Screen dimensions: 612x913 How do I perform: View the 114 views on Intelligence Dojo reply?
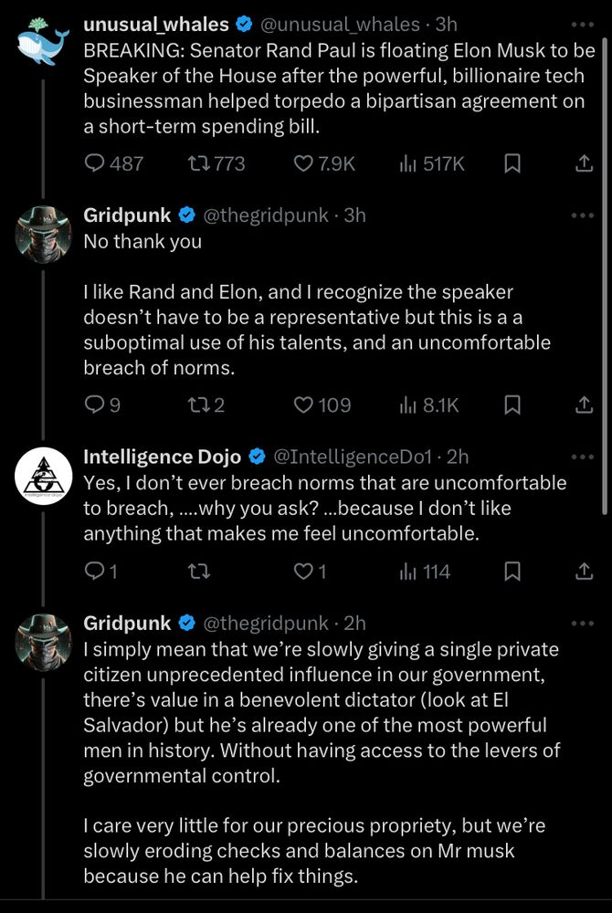(425, 572)
